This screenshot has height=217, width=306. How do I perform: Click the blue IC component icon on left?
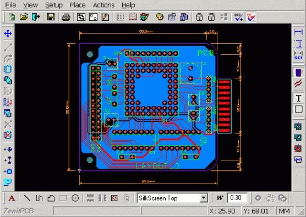click(8, 69)
